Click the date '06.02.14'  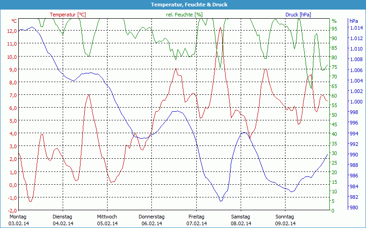coord(152,223)
